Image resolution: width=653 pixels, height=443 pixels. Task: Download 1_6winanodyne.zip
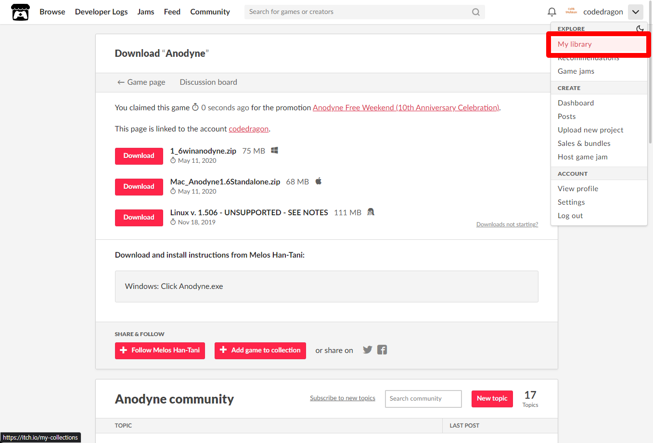click(139, 156)
